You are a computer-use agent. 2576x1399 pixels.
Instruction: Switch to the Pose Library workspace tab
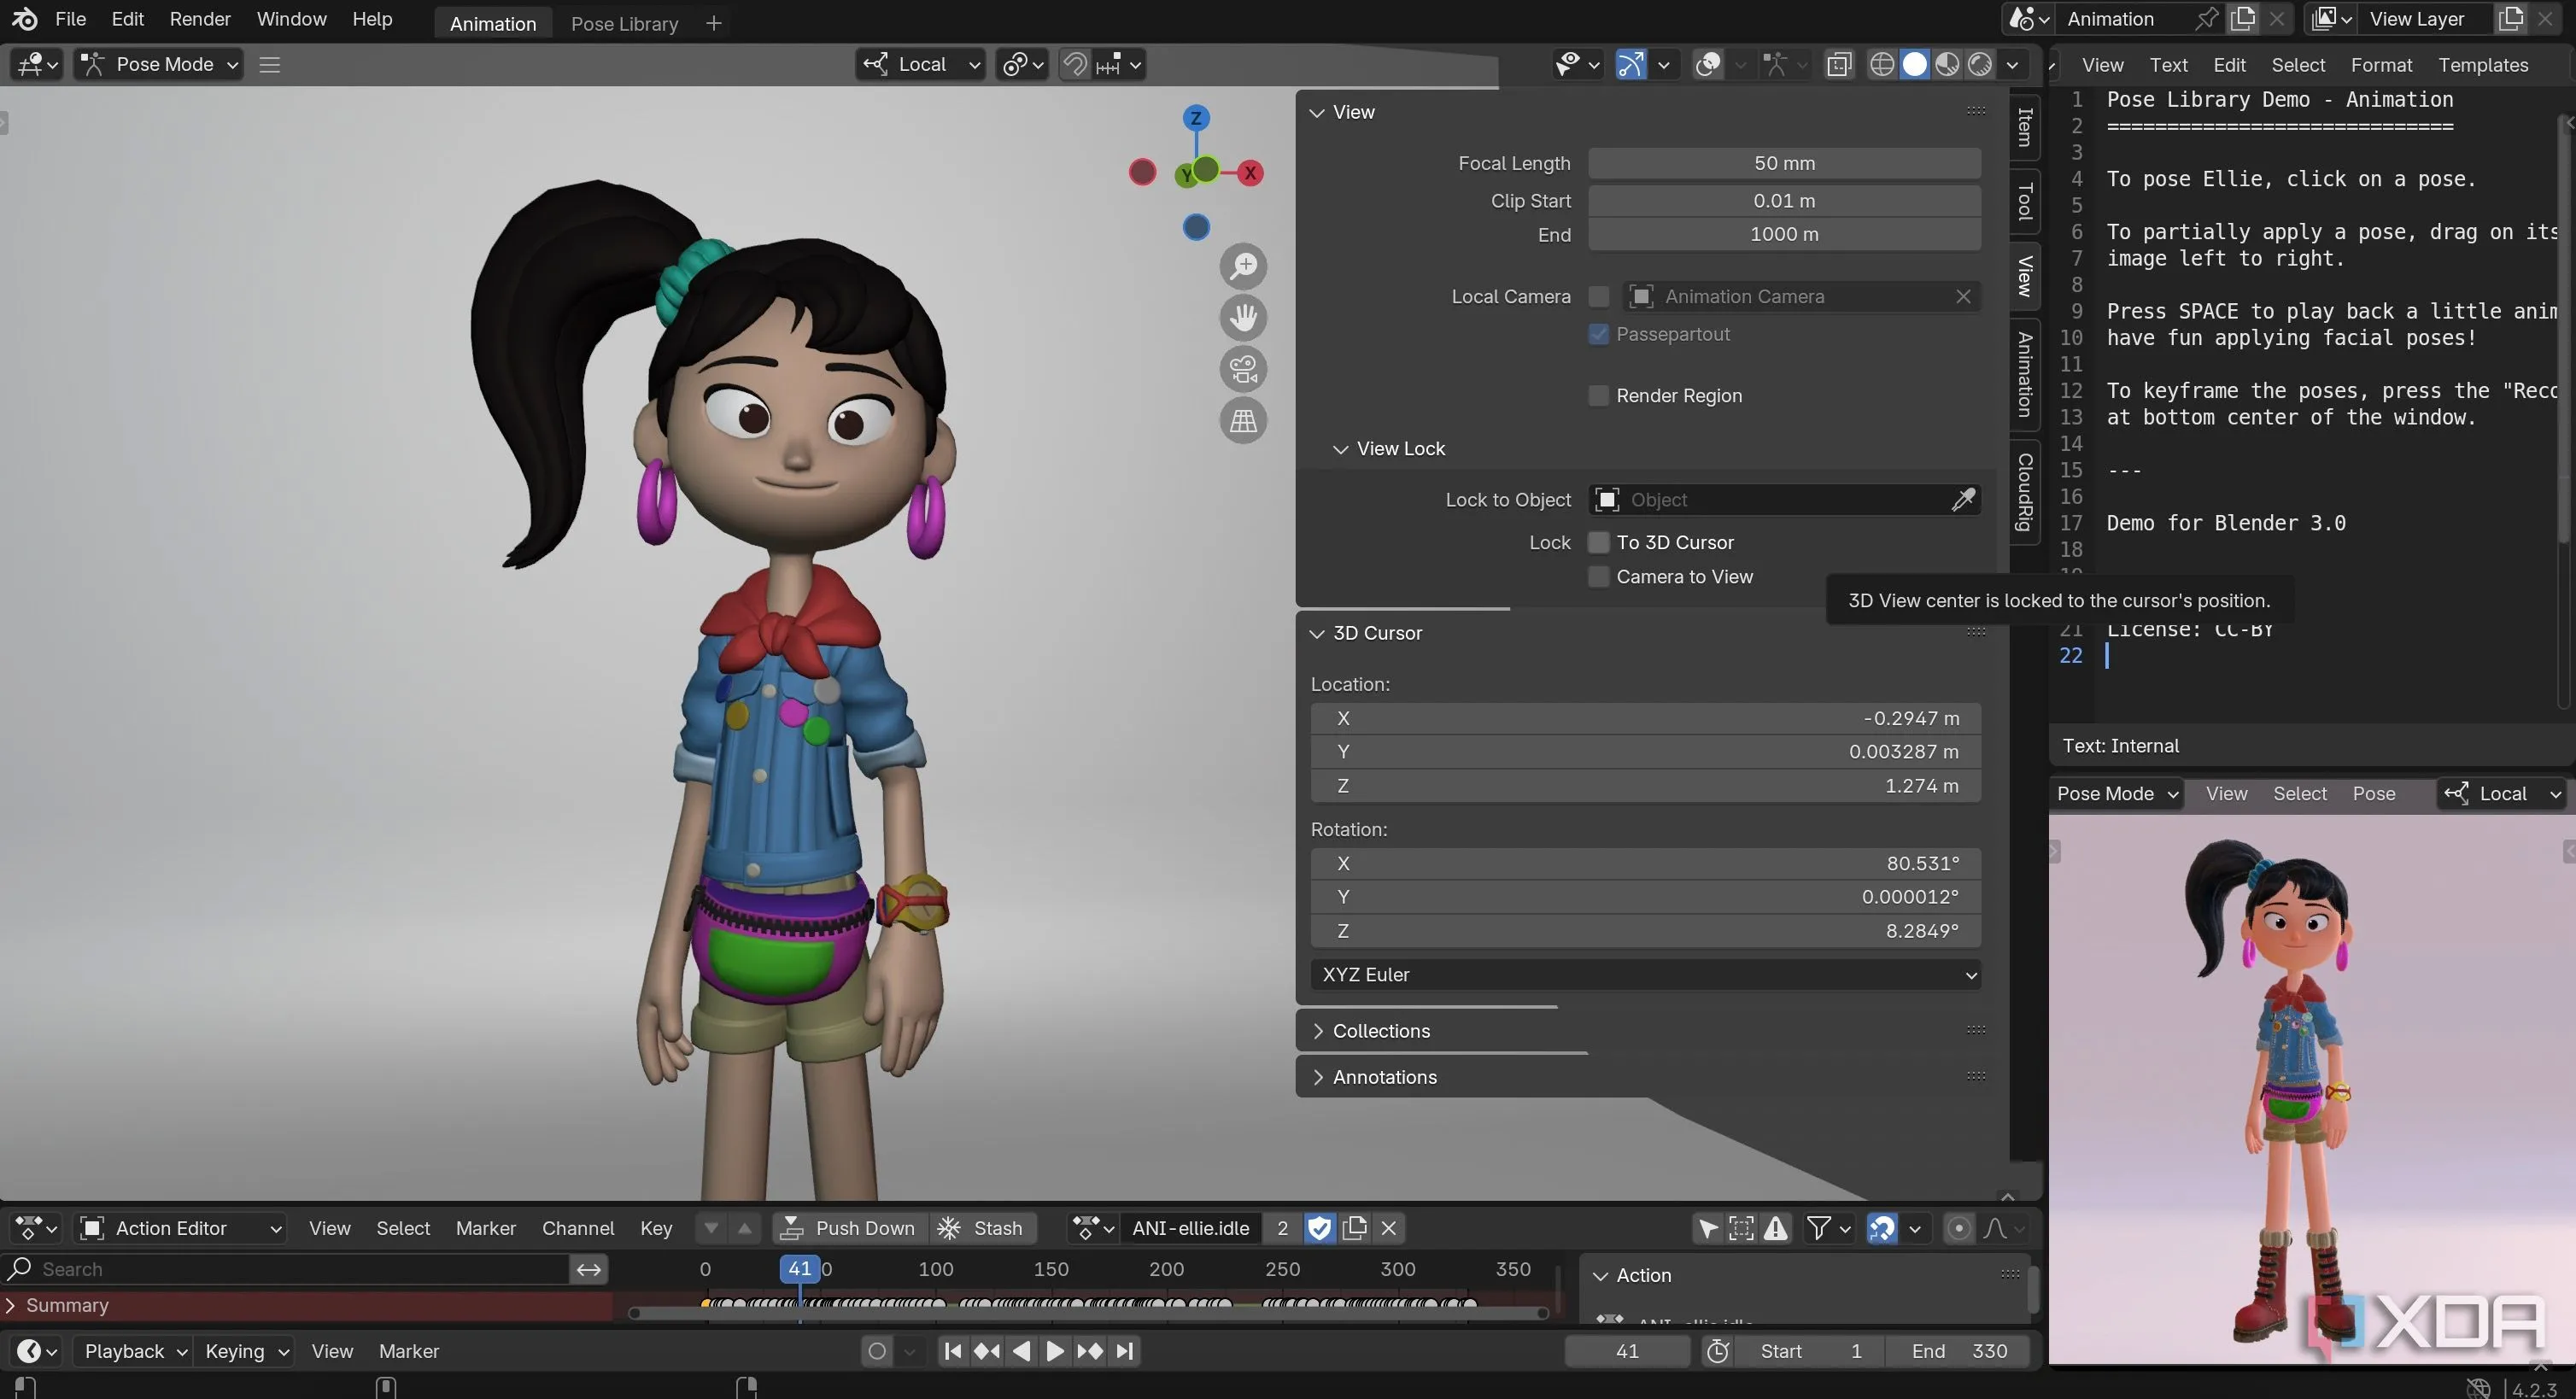(624, 23)
